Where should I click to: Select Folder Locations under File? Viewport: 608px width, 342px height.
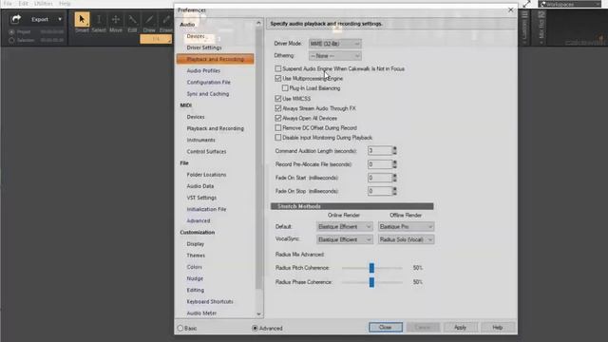(206, 175)
